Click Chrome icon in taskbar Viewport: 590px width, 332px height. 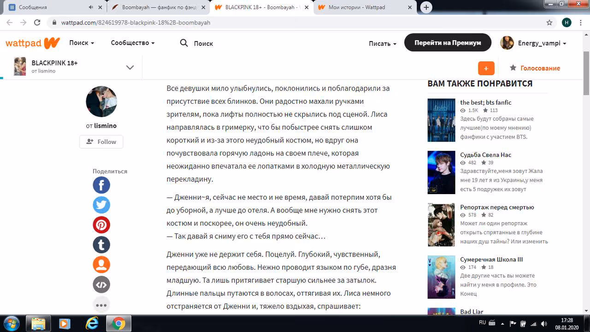(118, 324)
